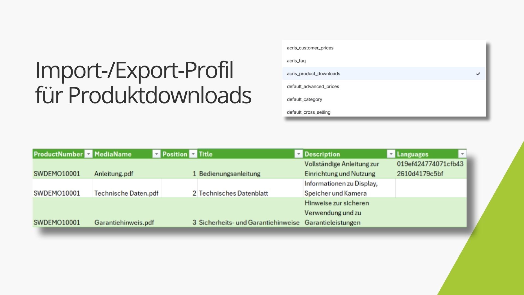
Task: Select SWDEMO10001 in Garantiehinweis.pdf row
Action: tap(63, 213)
